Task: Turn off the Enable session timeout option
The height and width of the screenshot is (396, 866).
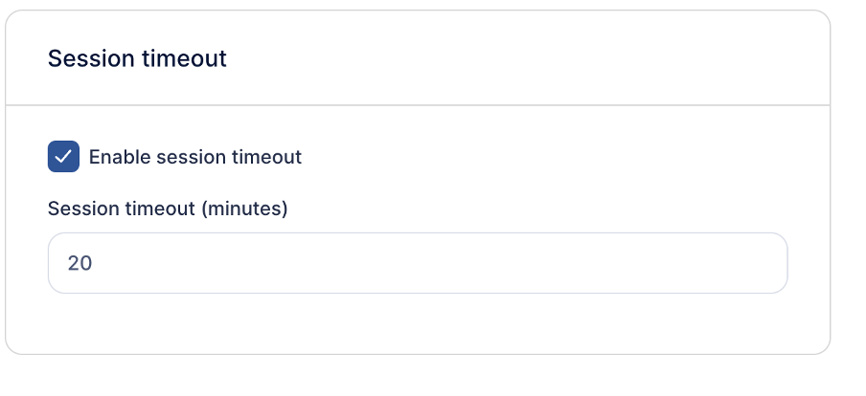Action: click(63, 157)
